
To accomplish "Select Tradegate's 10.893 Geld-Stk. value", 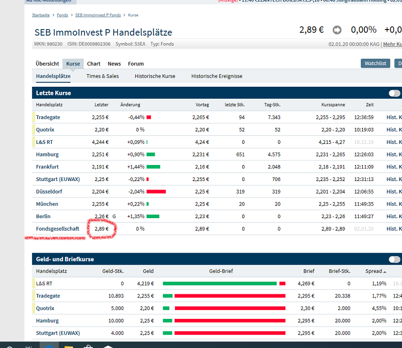I will click(x=116, y=296).
